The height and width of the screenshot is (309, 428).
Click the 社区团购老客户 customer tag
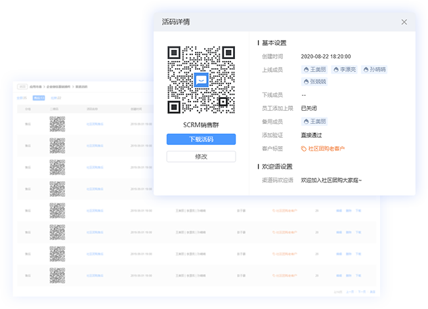point(322,149)
